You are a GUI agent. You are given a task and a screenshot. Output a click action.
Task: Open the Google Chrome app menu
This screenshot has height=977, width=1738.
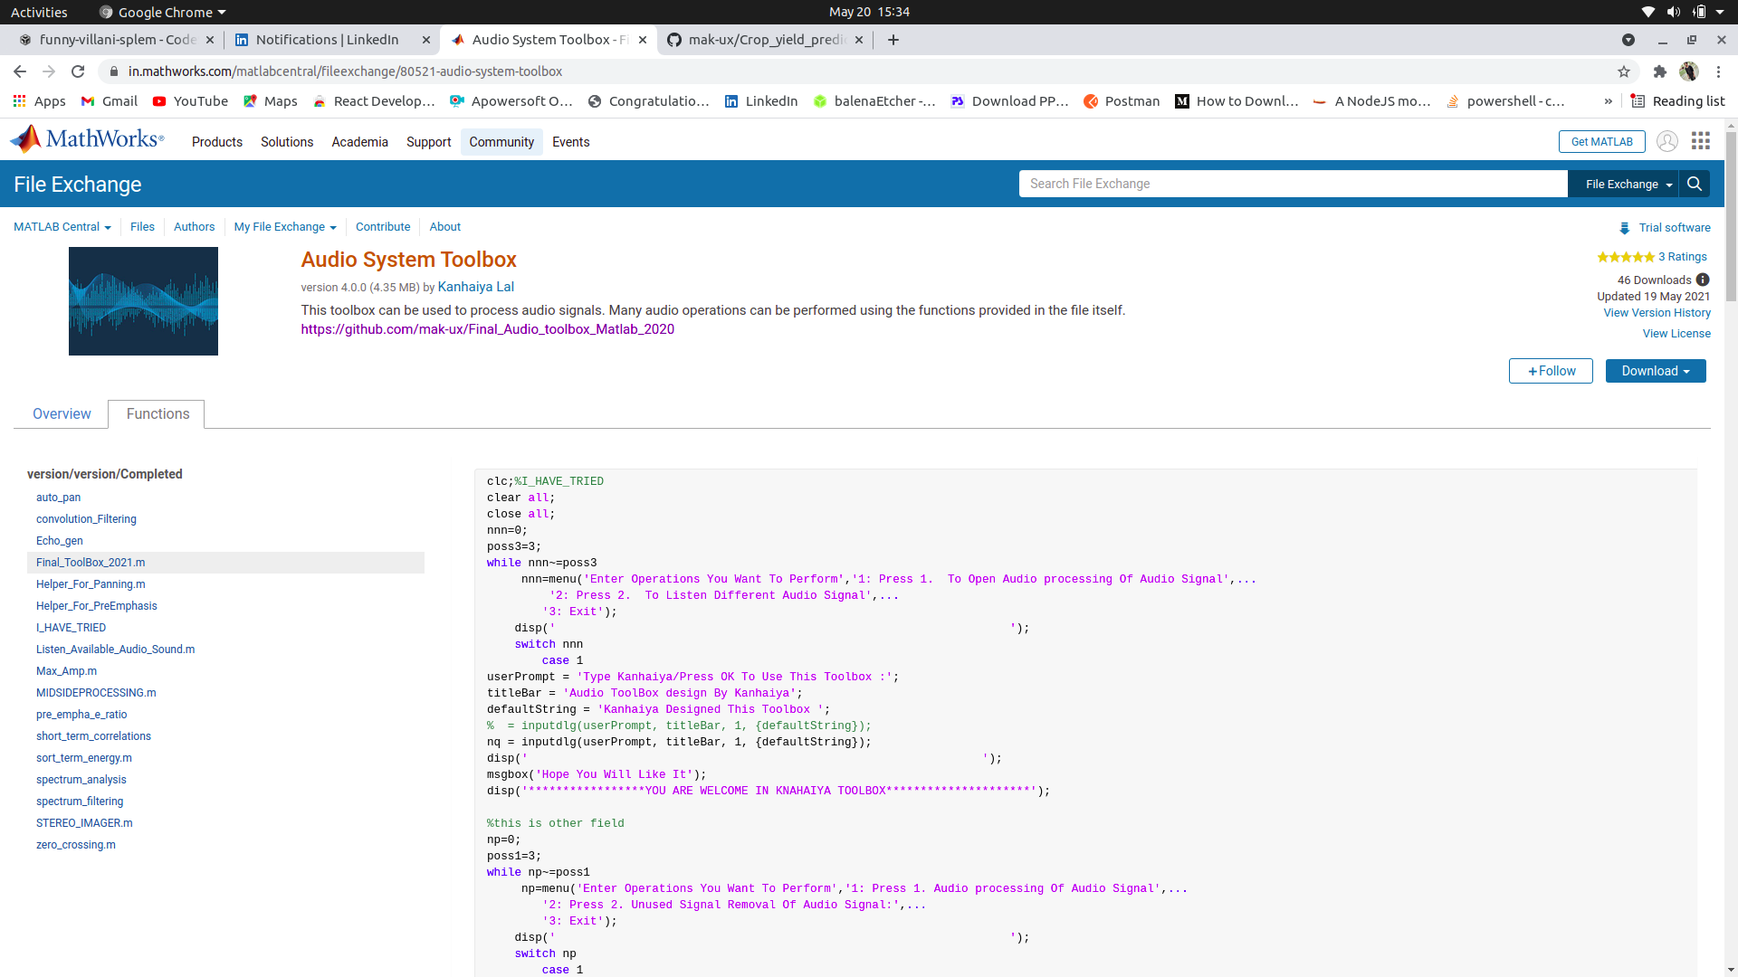click(162, 12)
